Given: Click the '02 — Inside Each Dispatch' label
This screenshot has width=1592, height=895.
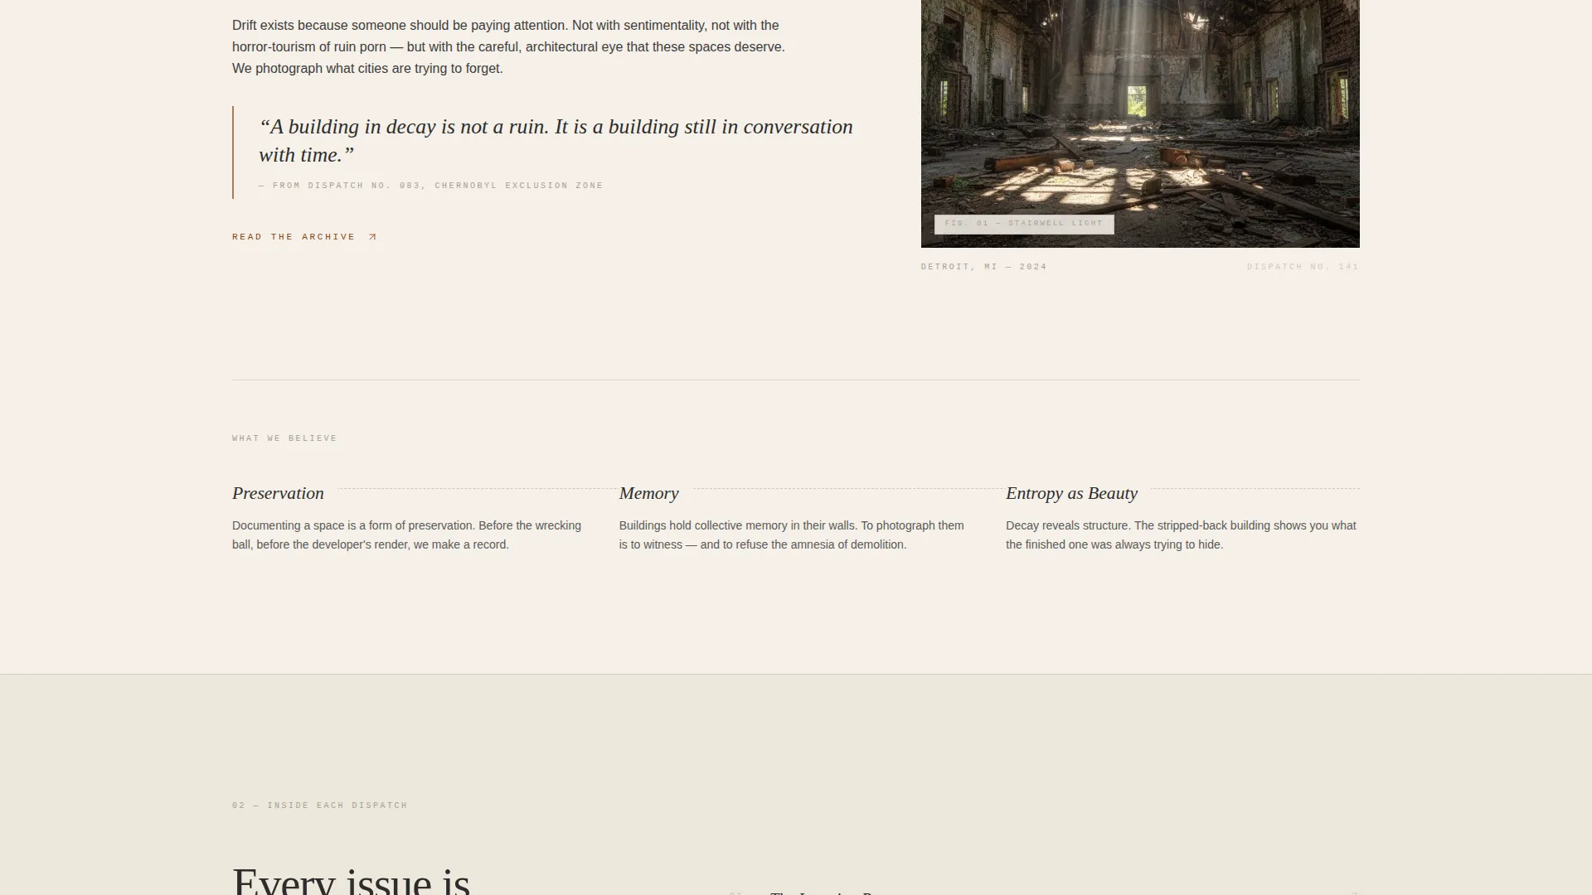Looking at the screenshot, I should [x=320, y=805].
